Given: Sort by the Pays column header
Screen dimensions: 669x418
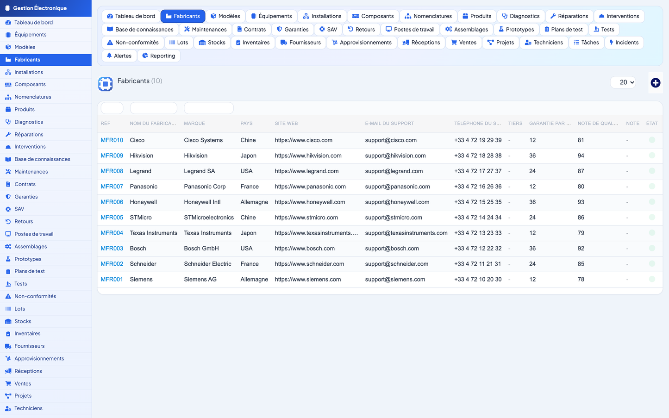Looking at the screenshot, I should [x=246, y=124].
